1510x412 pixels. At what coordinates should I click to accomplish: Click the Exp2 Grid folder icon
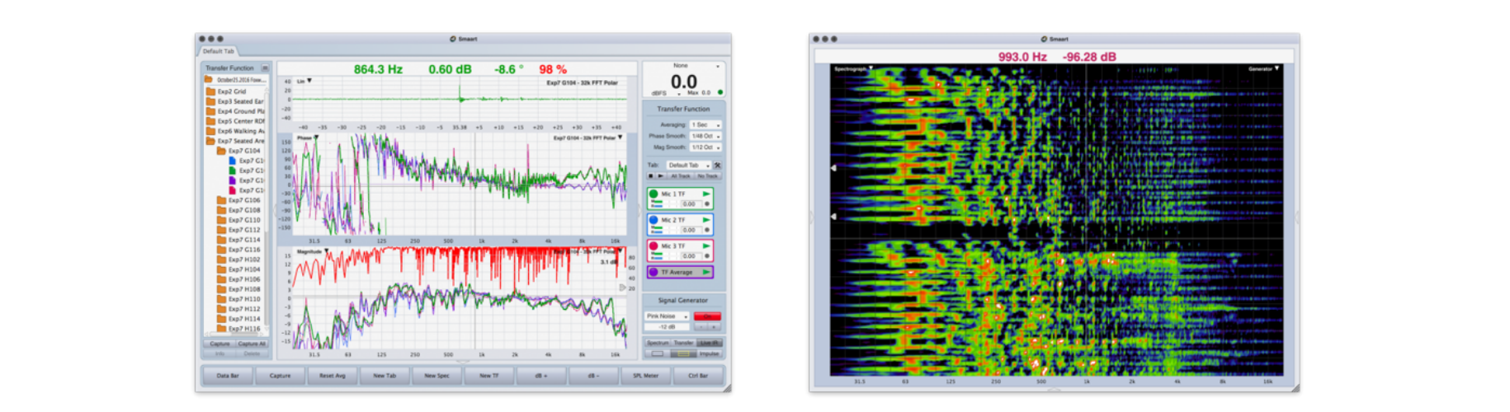point(210,91)
